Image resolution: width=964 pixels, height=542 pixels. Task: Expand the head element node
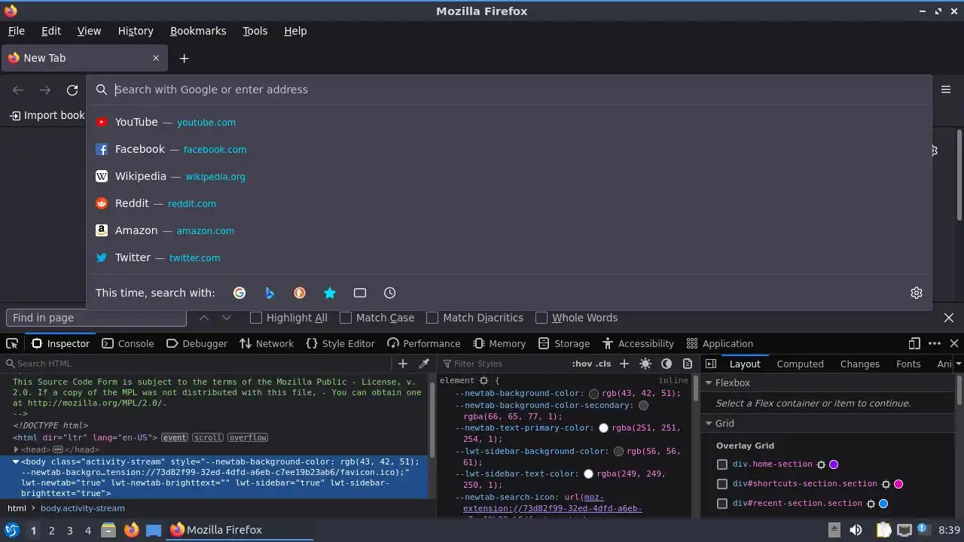point(16,449)
